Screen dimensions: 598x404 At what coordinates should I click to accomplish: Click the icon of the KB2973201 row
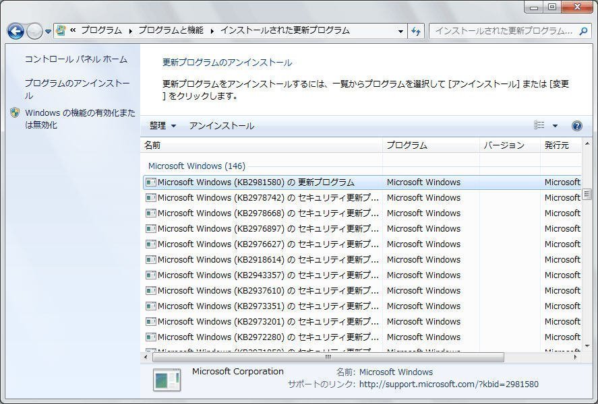[151, 322]
